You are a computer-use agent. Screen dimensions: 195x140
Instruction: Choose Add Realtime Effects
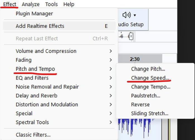click(59, 26)
